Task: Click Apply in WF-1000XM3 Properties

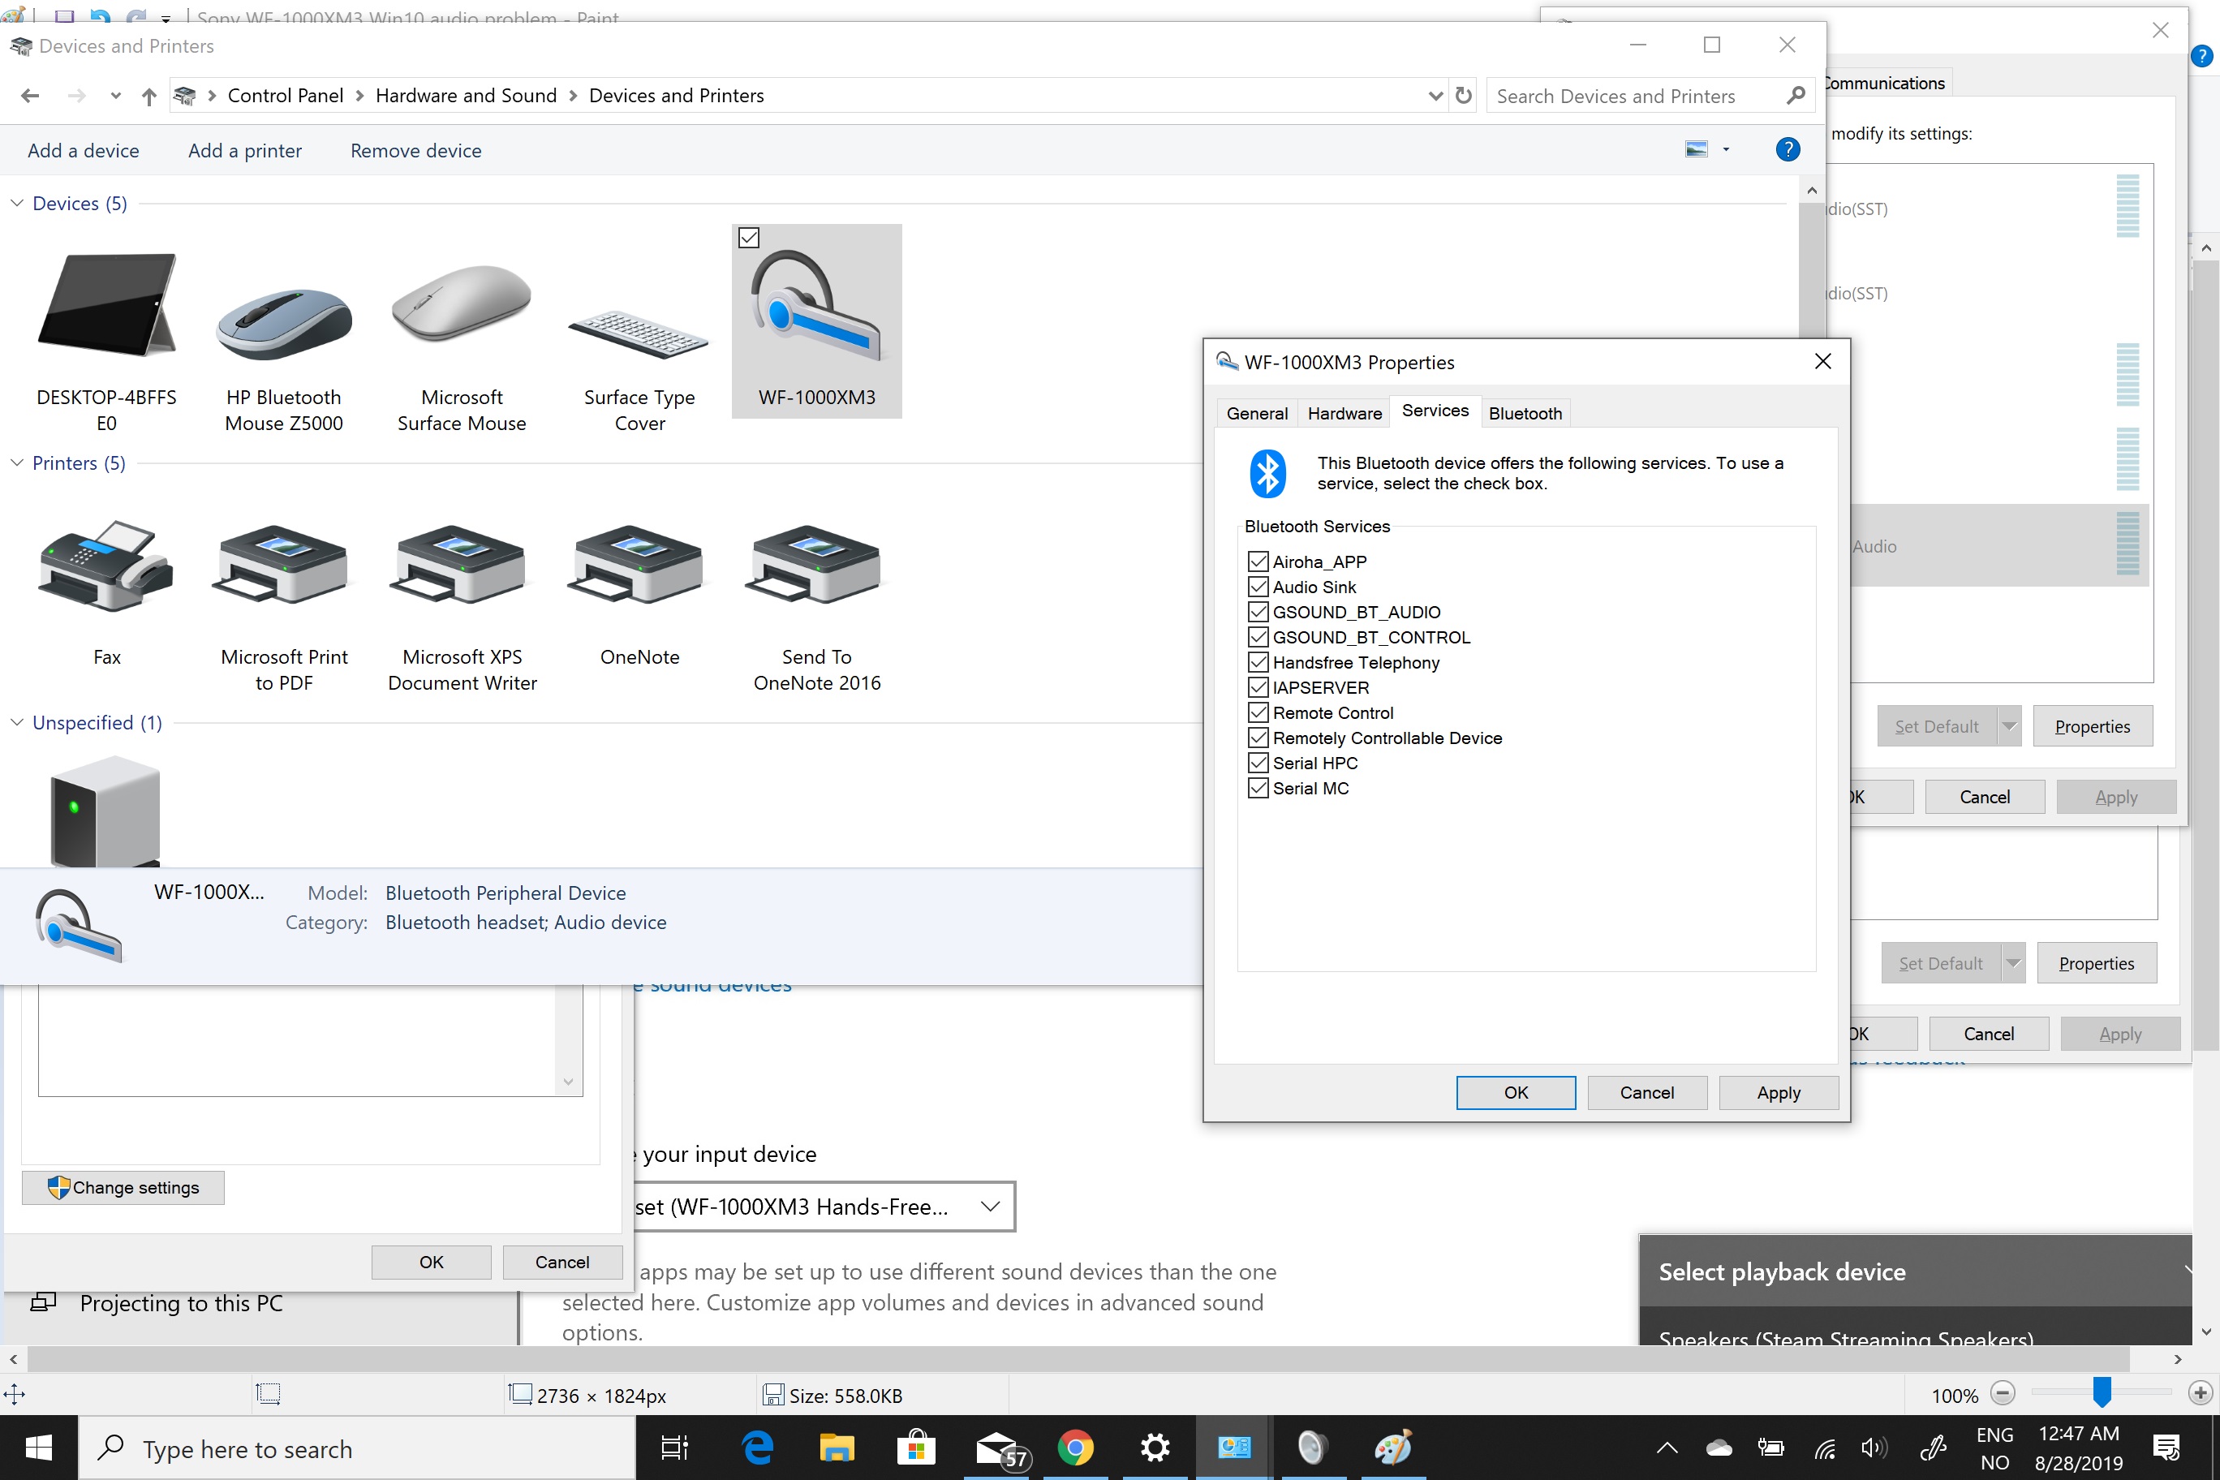Action: [1779, 1092]
